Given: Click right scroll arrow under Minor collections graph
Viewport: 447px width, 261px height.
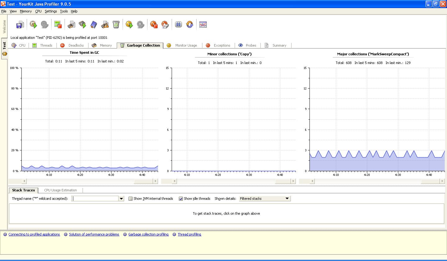Looking at the screenshot, I should tap(293, 181).
